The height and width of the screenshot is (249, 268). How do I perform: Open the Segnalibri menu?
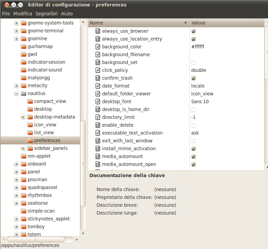[x=46, y=14]
